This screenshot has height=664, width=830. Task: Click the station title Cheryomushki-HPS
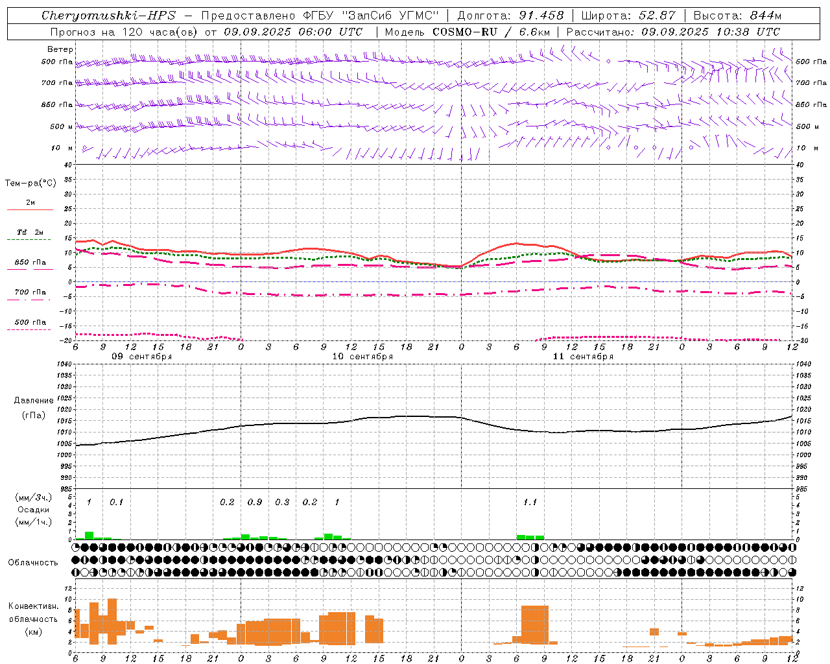(x=108, y=16)
